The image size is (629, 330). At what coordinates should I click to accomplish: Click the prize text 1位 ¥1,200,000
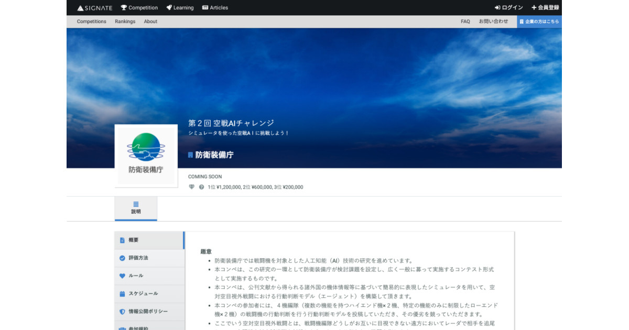[224, 187]
